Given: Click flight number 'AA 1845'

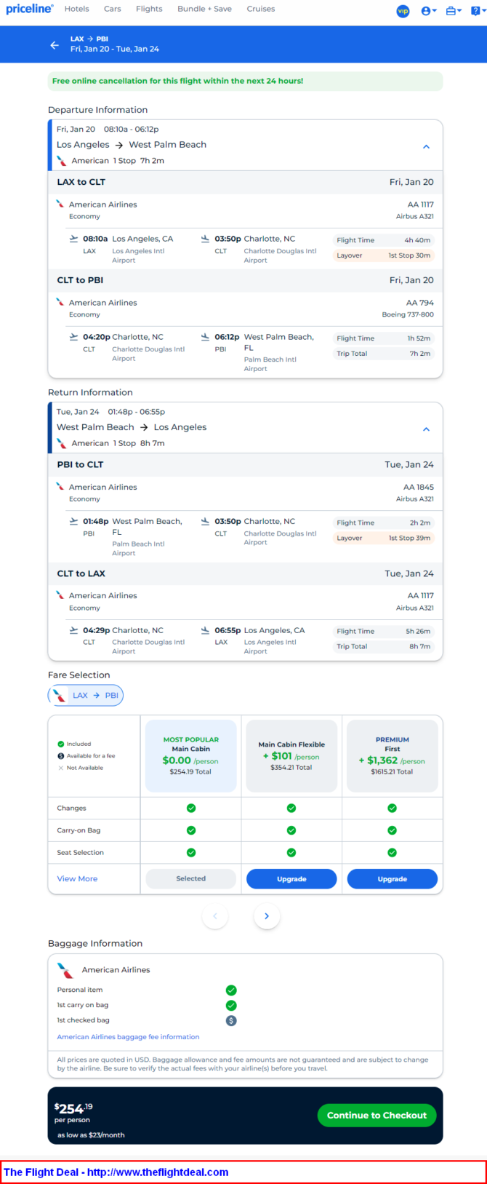Looking at the screenshot, I should coord(419,487).
